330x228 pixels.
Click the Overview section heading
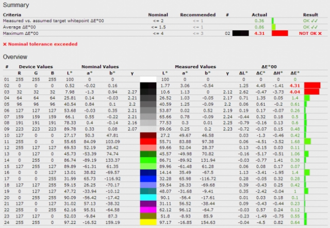click(17, 56)
